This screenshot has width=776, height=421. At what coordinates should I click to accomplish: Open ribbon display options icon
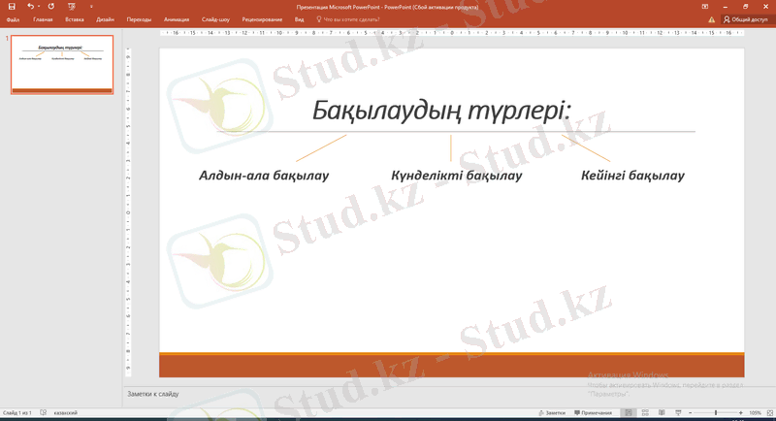[x=705, y=7]
